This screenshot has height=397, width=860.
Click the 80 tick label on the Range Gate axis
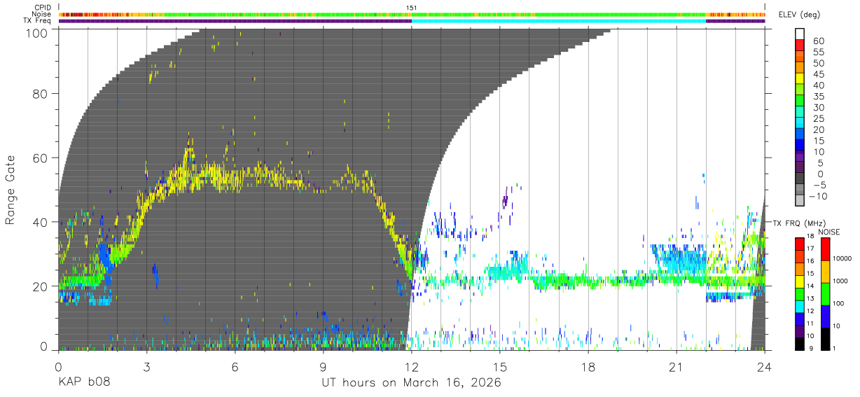(40, 92)
